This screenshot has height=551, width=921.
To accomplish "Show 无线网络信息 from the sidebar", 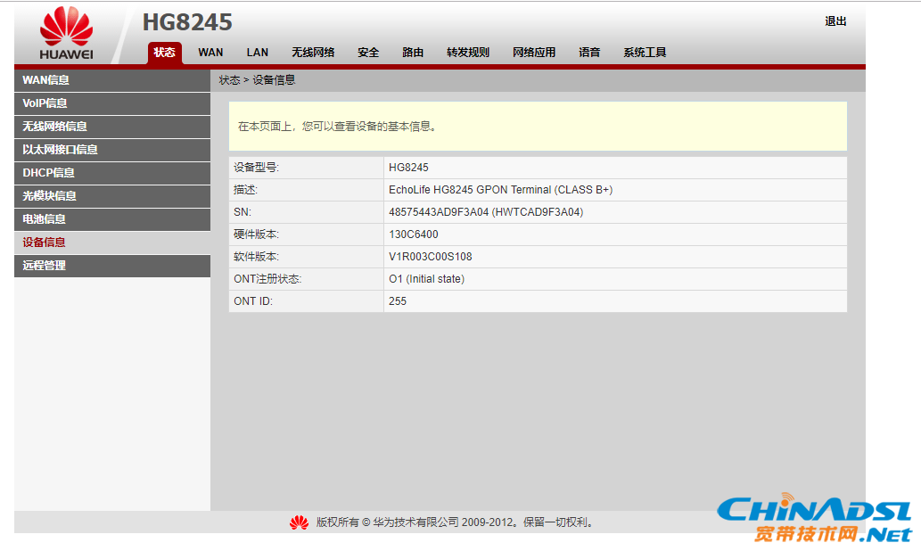I will pyautogui.click(x=55, y=127).
